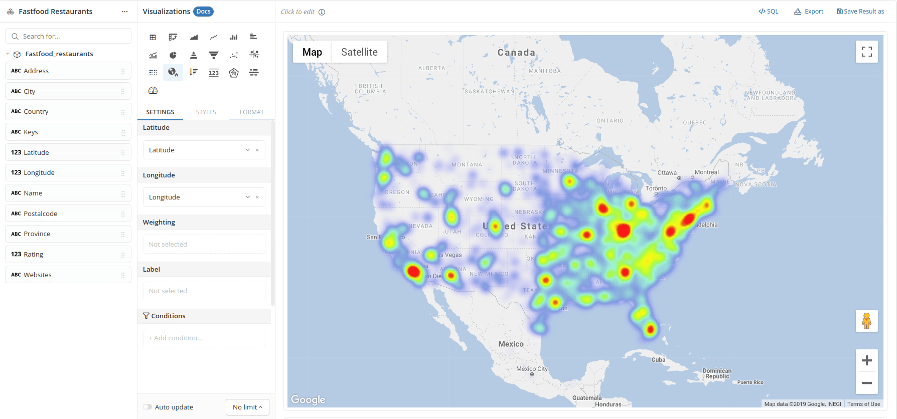Pick the vertical bar chart icon
Viewport: 897px width, 419px height.
point(234,37)
